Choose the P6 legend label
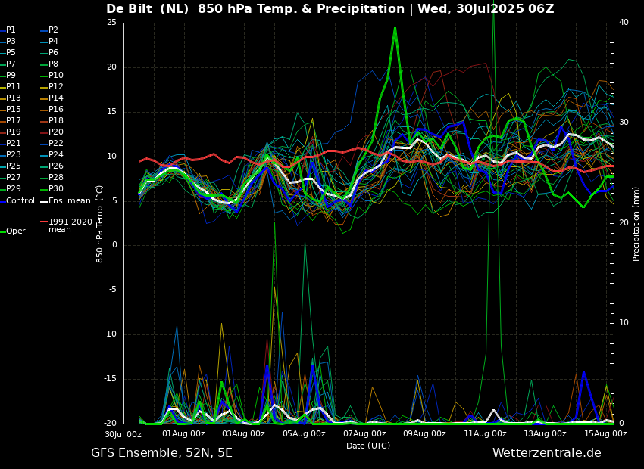The image size is (644, 469). point(53,52)
